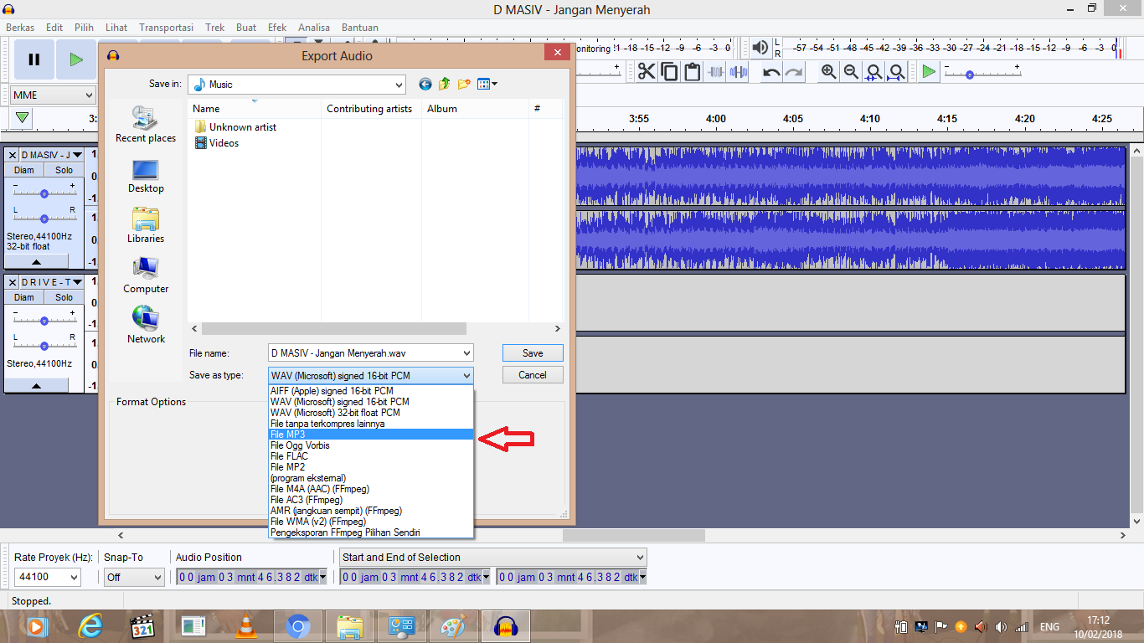
Task: Open the Unknown artist folder
Action: pyautogui.click(x=235, y=127)
